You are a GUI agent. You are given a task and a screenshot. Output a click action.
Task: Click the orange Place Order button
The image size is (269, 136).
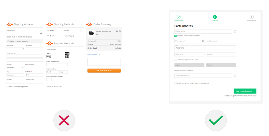tap(104, 71)
